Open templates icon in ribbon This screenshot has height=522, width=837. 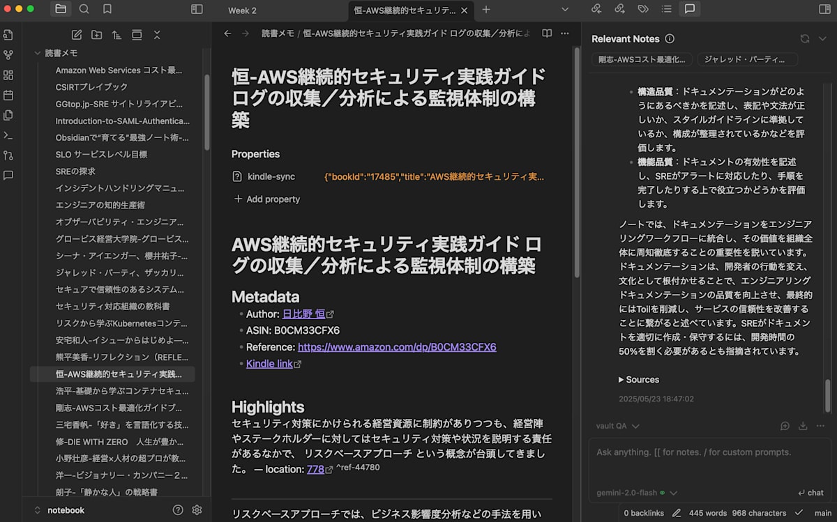pyautogui.click(x=8, y=115)
